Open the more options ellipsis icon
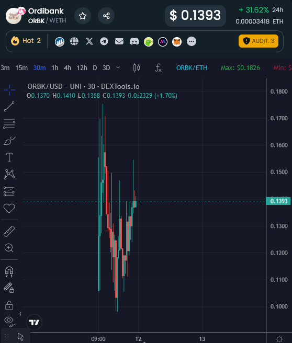The height and width of the screenshot is (343, 292). (x=192, y=41)
